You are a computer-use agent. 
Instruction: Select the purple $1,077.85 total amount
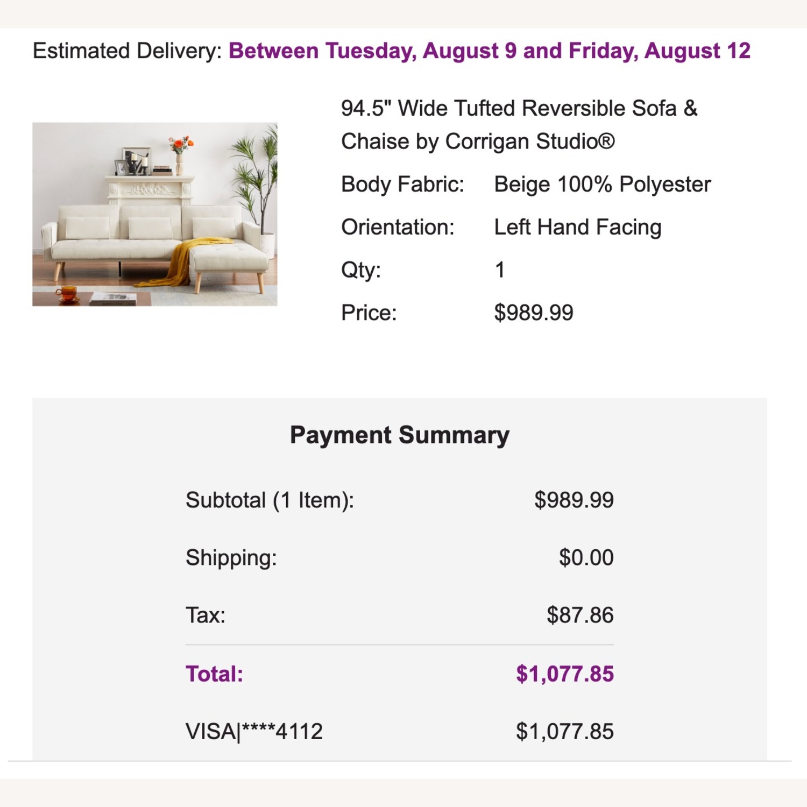pos(564,674)
